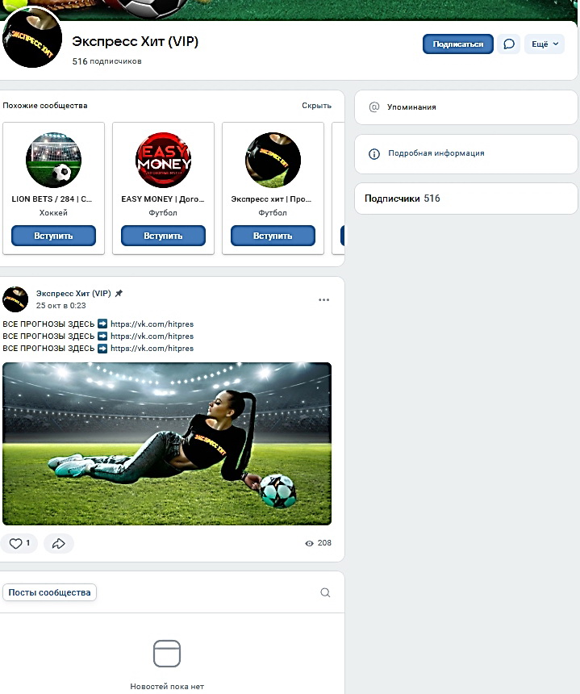Screen dimensions: 580x694
Task: Open the three-dot menu on pinned post
Action: pos(323,299)
